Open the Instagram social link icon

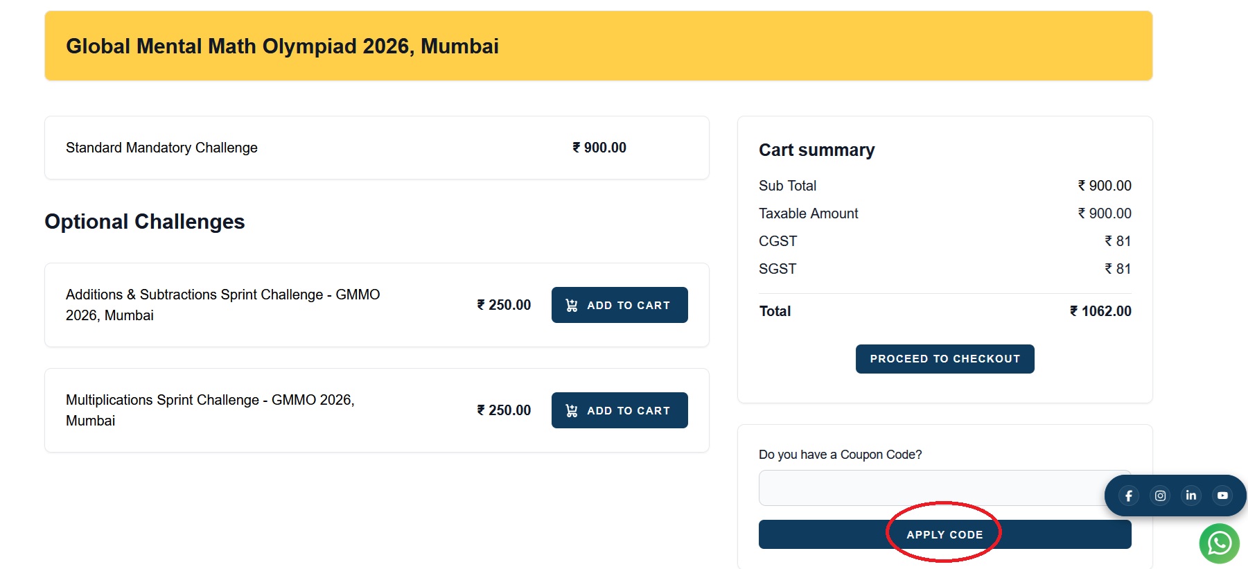(x=1160, y=496)
